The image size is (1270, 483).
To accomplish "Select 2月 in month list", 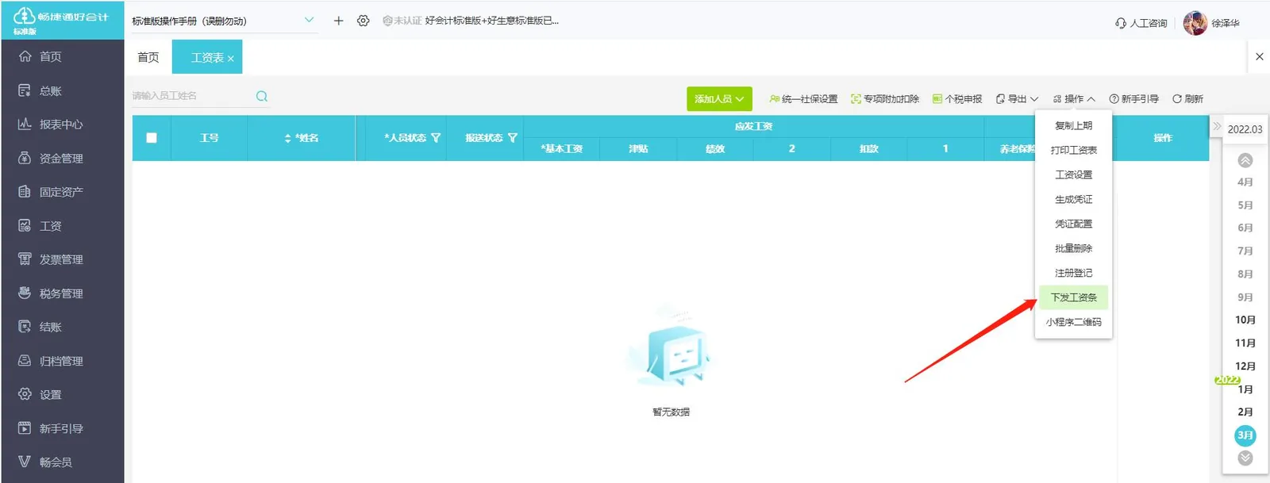I will pos(1245,412).
